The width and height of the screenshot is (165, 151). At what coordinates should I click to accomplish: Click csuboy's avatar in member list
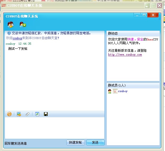click(x=110, y=91)
